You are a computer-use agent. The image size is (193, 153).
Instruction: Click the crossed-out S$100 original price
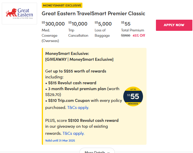click(126, 36)
